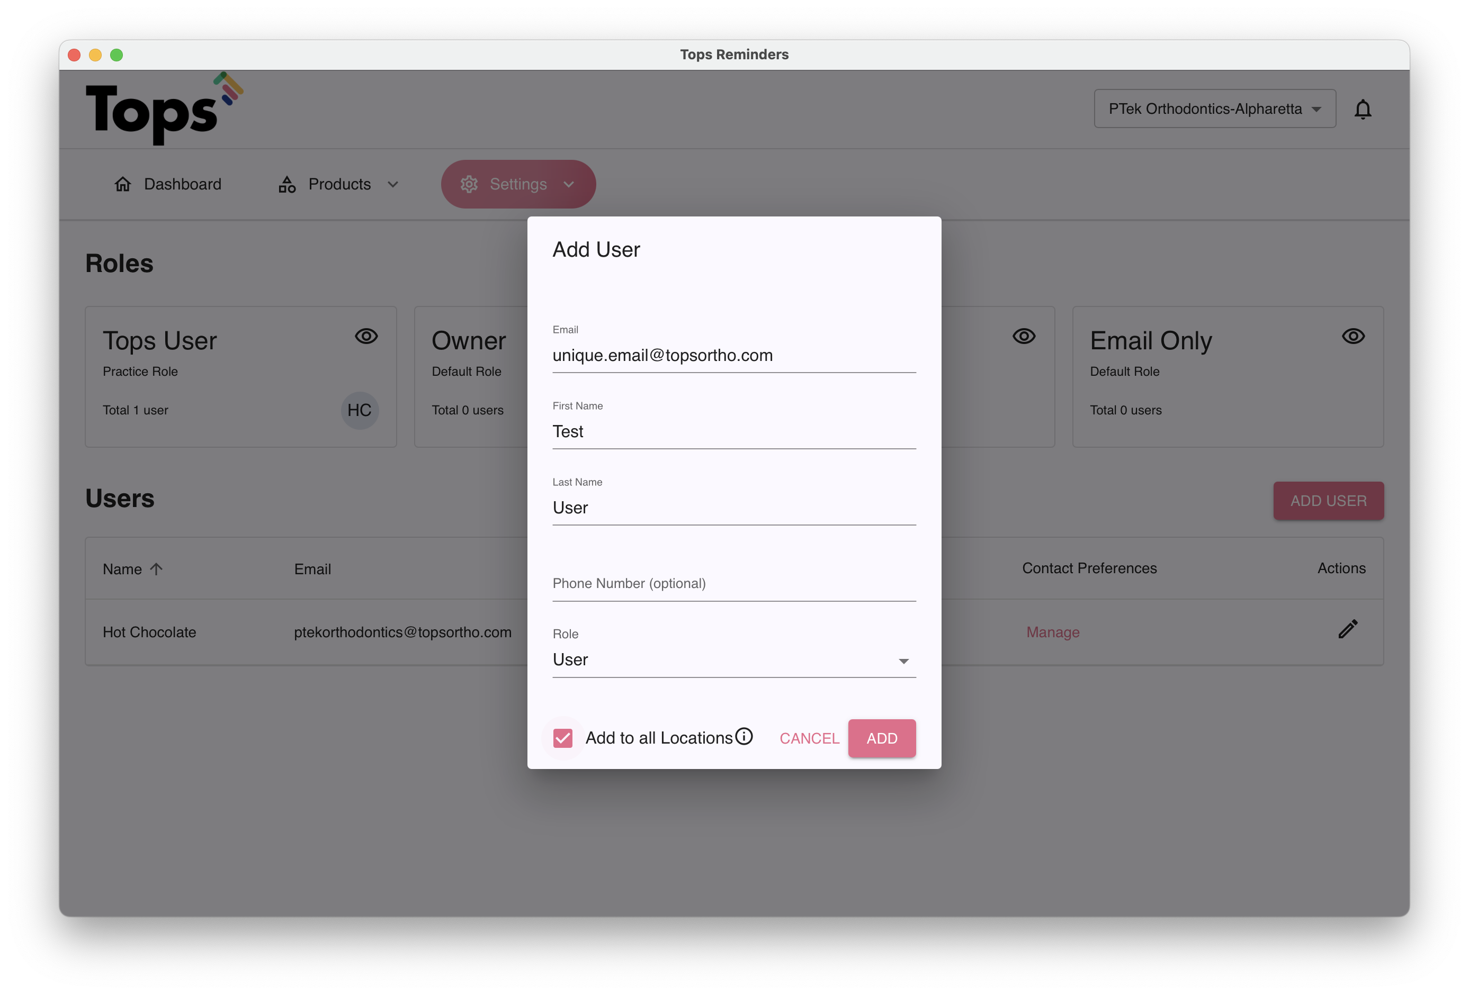Toggle the eye icon on Email Only role
The width and height of the screenshot is (1469, 995).
click(x=1352, y=336)
